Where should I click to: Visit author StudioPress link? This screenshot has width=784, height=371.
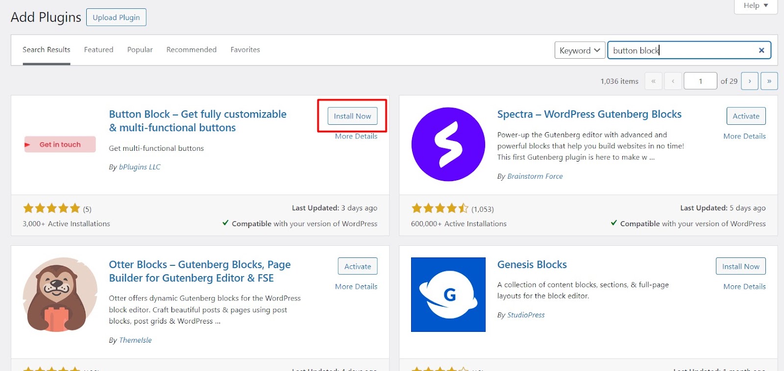(x=526, y=315)
